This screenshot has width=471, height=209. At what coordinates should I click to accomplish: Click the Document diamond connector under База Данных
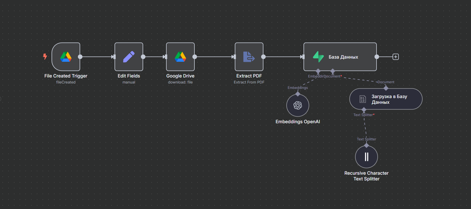[332, 71]
